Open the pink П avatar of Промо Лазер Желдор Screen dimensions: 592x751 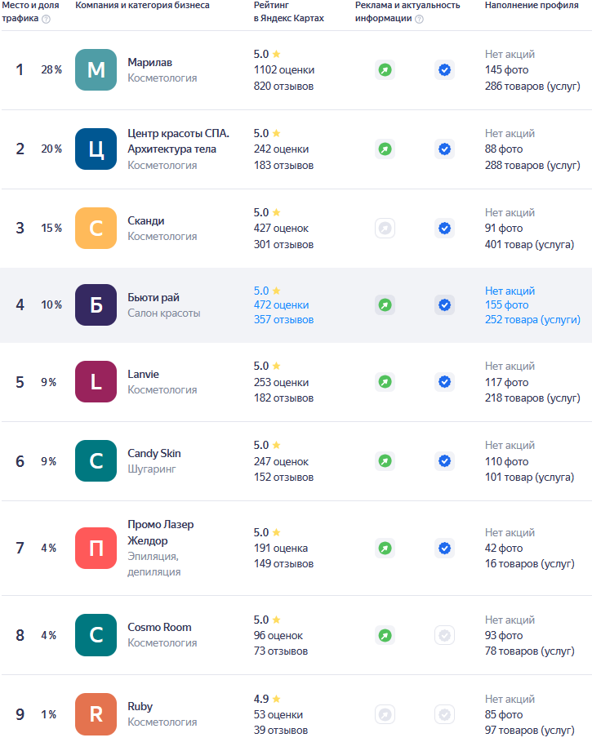pyautogui.click(x=96, y=549)
